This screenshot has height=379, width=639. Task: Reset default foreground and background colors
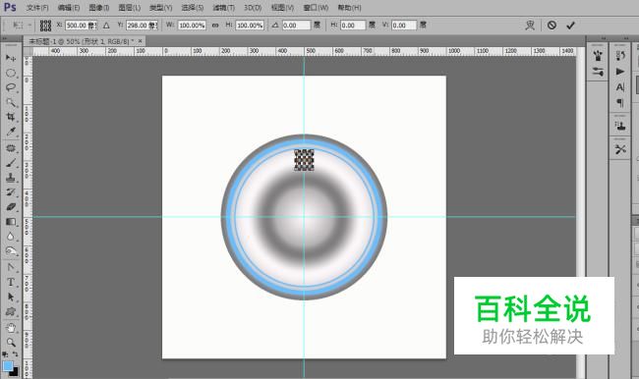(5, 354)
